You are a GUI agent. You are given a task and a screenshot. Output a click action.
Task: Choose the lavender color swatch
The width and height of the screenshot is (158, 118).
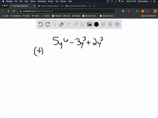pyautogui.click(x=117, y=24)
